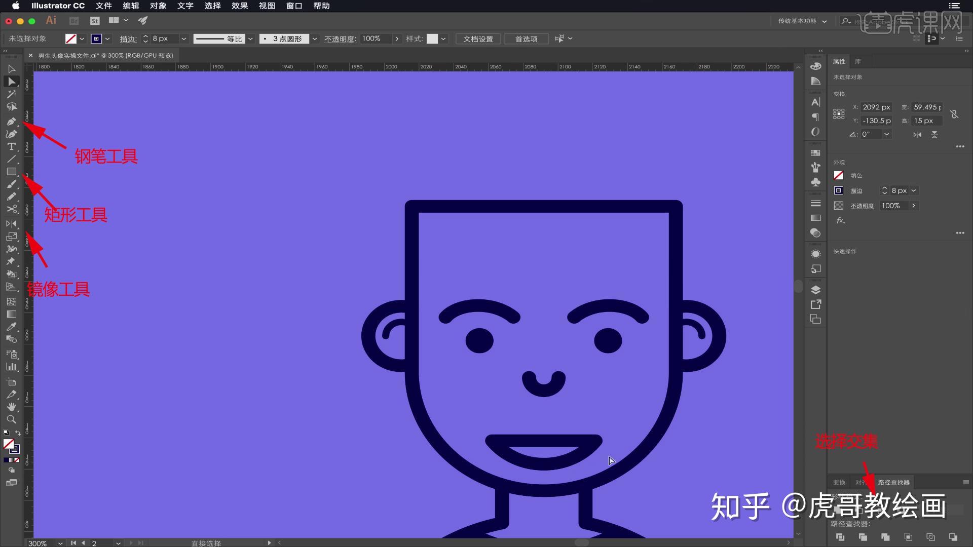Image resolution: width=973 pixels, height=547 pixels.
Task: Select the Scale tool
Action: tap(11, 237)
